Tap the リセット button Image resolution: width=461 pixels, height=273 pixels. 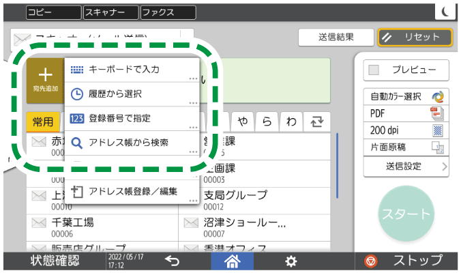click(415, 37)
